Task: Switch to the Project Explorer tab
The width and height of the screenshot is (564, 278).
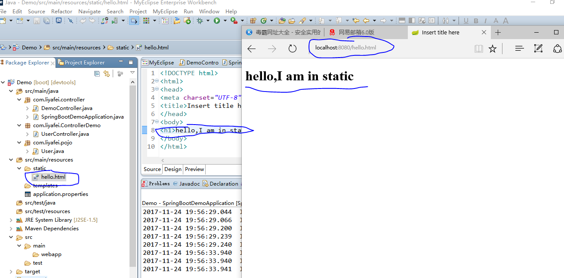Action: tap(84, 63)
